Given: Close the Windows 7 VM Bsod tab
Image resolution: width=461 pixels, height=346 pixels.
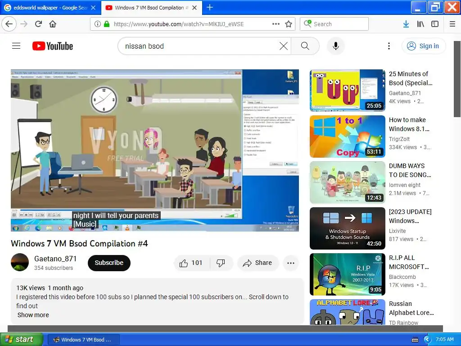Looking at the screenshot, I should [194, 8].
